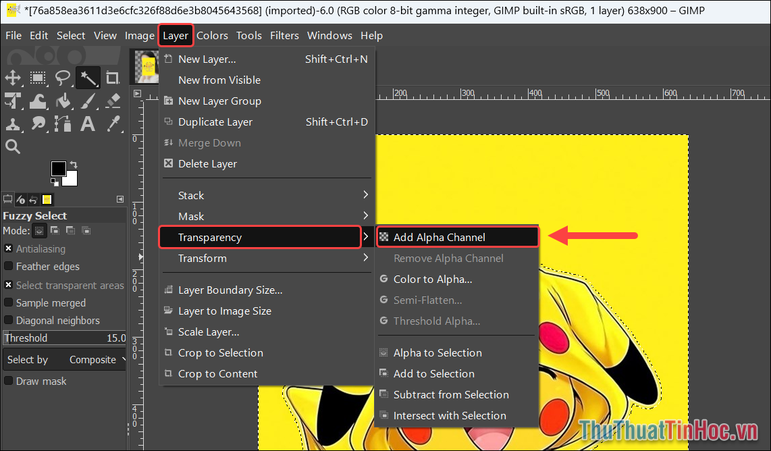Choose Alpha to Selection option
Image resolution: width=771 pixels, height=451 pixels.
(x=456, y=352)
